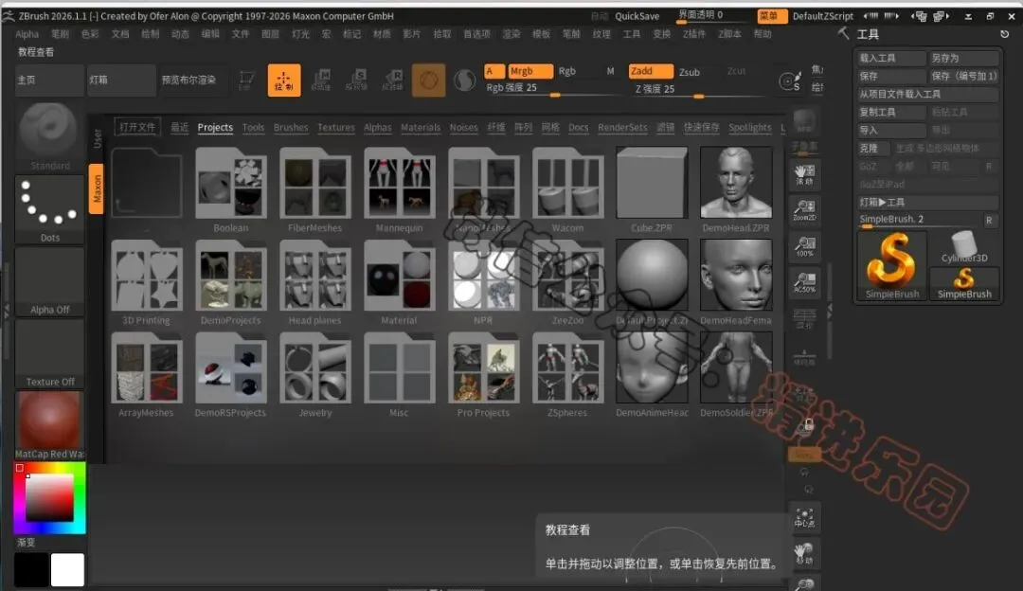The image size is (1023, 591).
Task: Click the Zoom2D icon
Action: click(804, 210)
